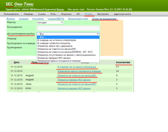
Task: Select the Отчеты tab
Action: pos(89,14)
